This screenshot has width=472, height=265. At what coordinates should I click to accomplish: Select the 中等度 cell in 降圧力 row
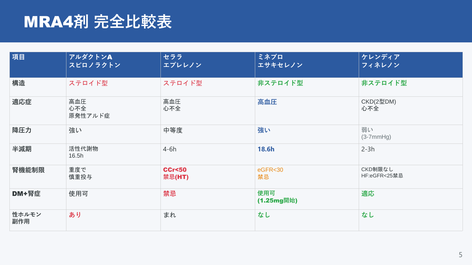click(208, 134)
